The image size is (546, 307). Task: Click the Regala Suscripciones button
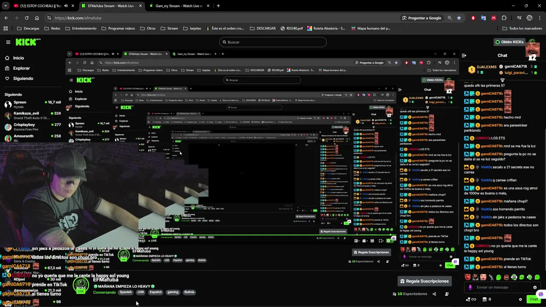(424, 281)
